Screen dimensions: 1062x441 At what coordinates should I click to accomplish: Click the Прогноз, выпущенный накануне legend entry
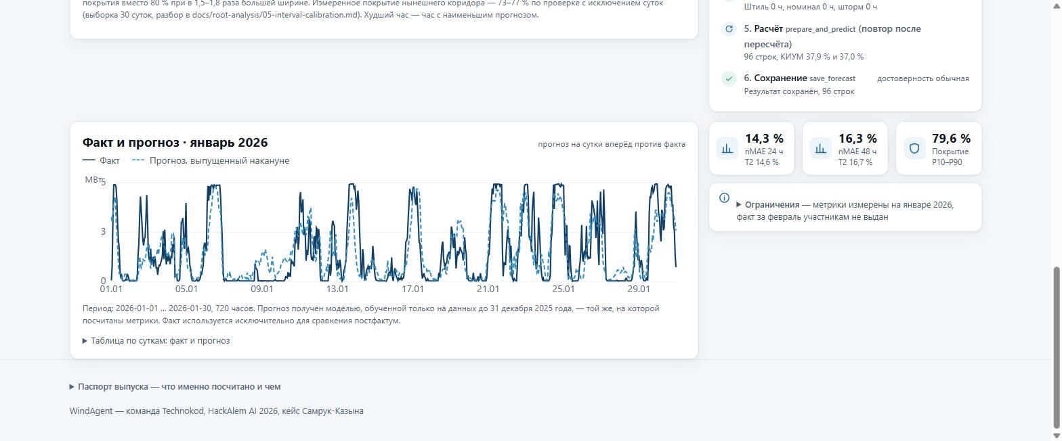pyautogui.click(x=211, y=161)
